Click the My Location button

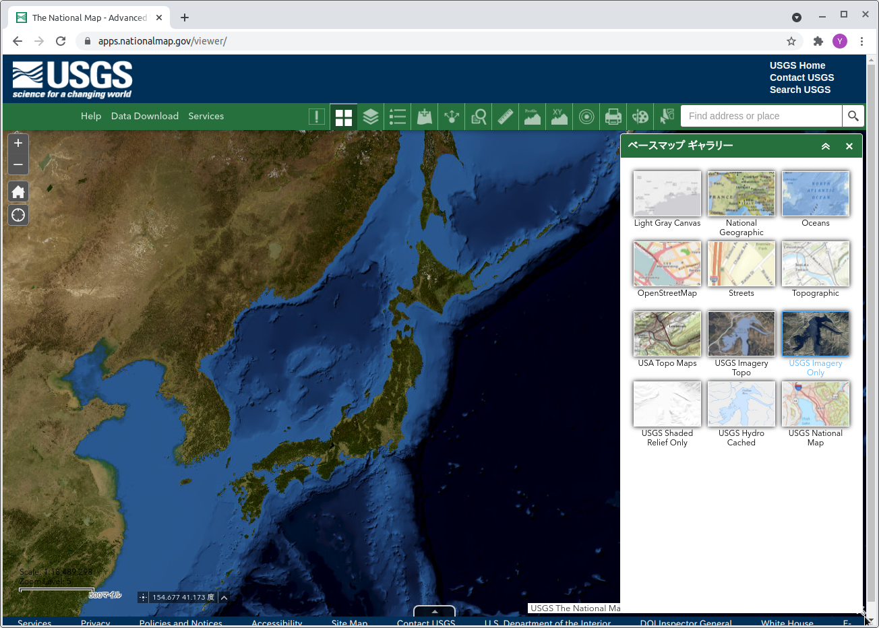[x=18, y=215]
